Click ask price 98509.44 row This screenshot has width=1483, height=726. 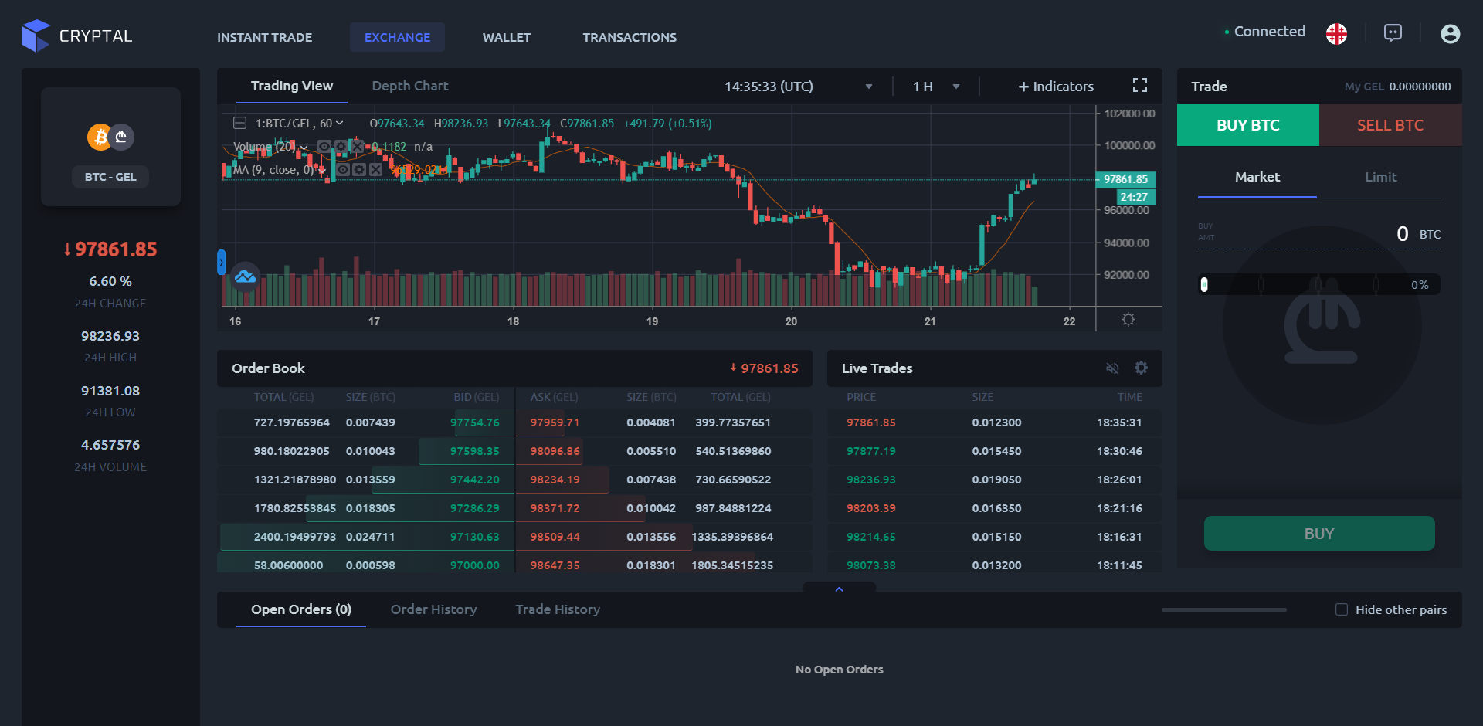point(663,537)
